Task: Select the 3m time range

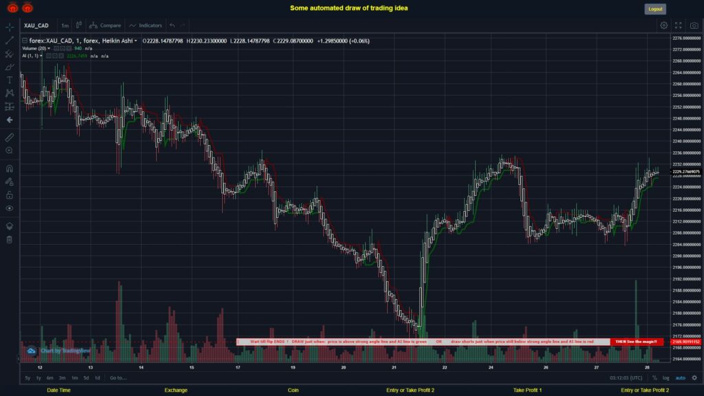Action: 63,378
